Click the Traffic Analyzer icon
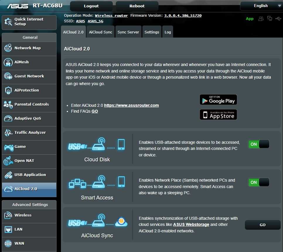 tap(8, 133)
